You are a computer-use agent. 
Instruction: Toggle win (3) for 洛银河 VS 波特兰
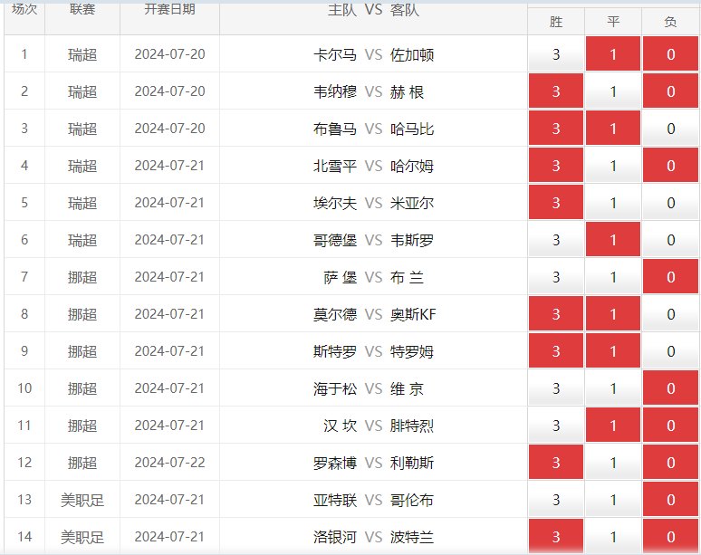click(556, 536)
